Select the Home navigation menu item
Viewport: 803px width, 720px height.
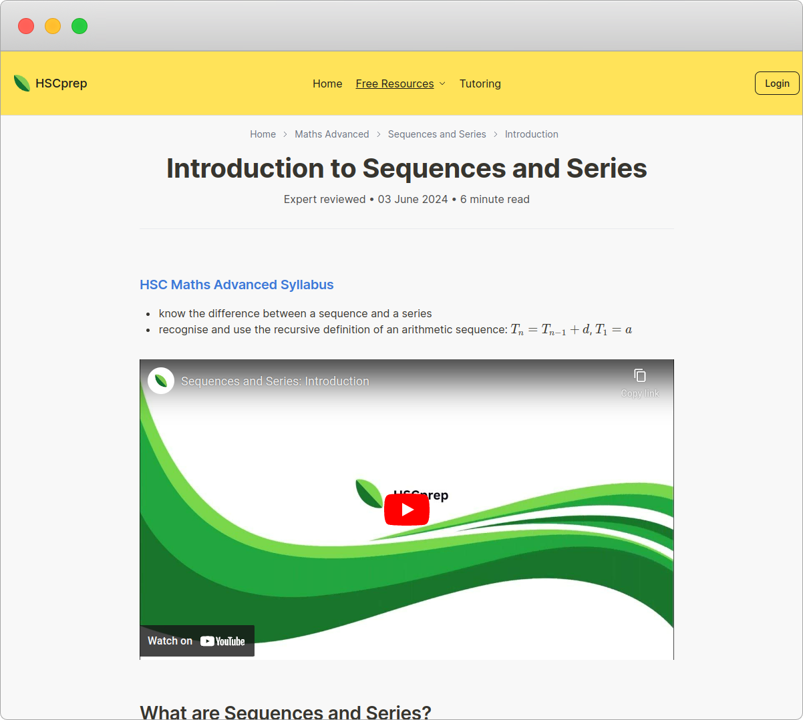point(327,83)
